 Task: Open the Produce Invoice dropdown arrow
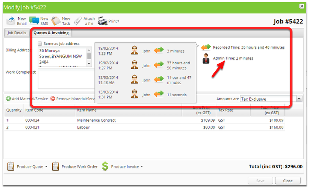(x=142, y=166)
